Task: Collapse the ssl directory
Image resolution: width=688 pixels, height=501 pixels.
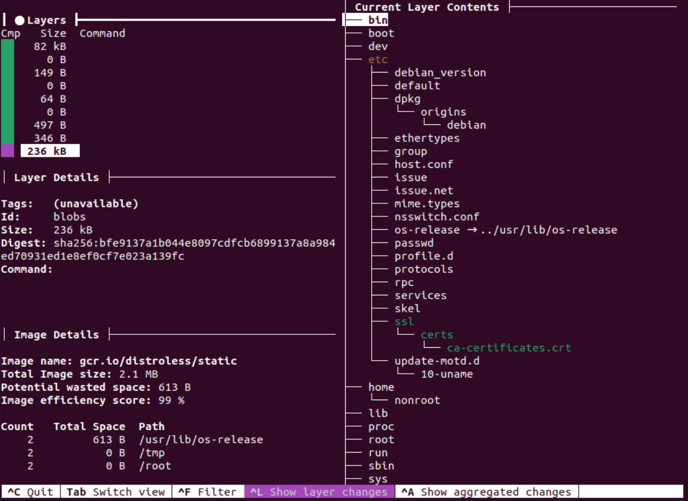Action: pyautogui.click(x=404, y=322)
